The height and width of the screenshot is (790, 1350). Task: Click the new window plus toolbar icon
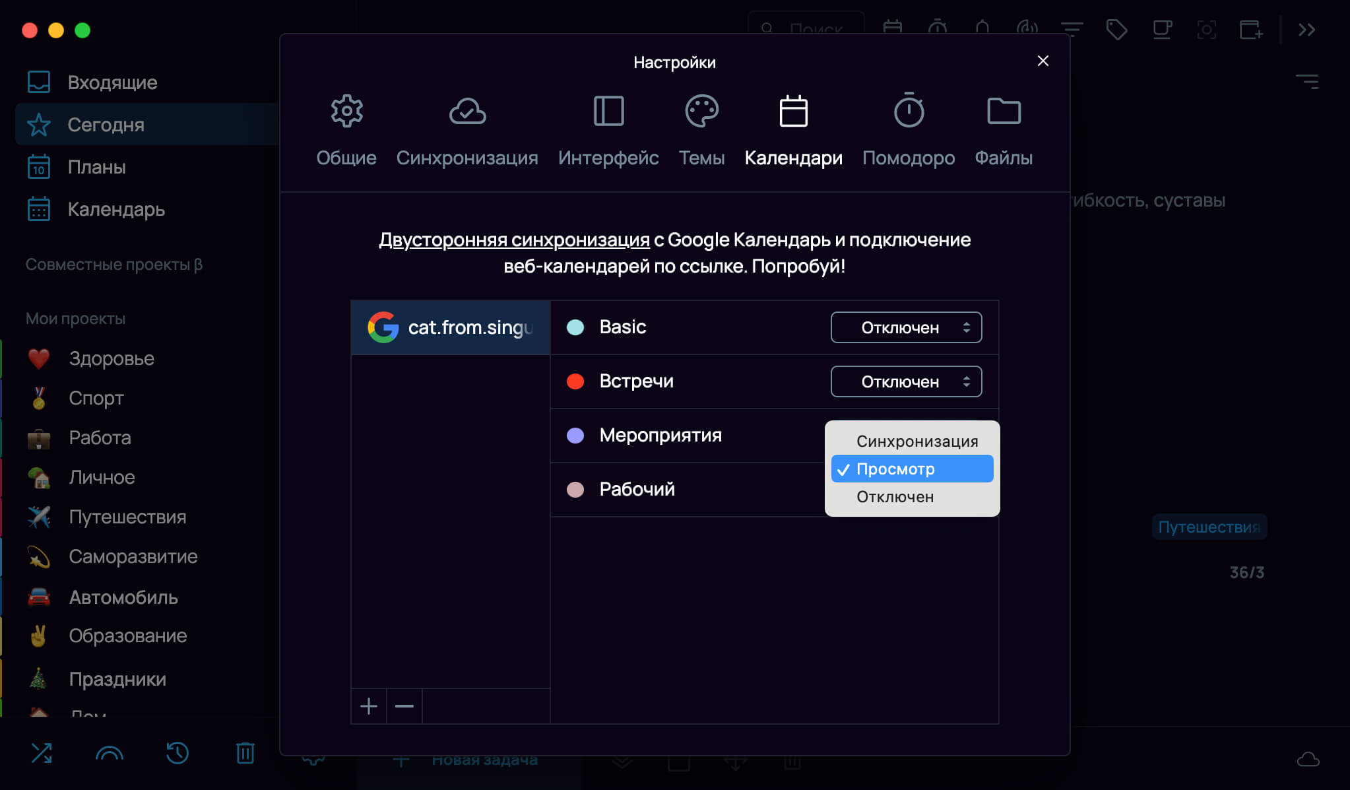click(x=1251, y=29)
